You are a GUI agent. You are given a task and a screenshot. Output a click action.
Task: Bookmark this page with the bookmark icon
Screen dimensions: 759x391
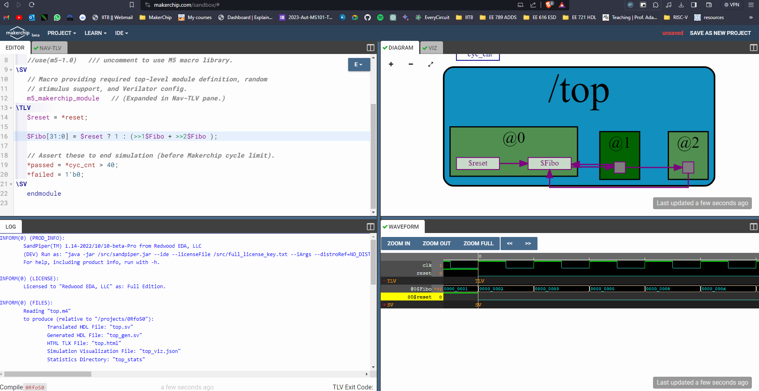click(x=132, y=5)
